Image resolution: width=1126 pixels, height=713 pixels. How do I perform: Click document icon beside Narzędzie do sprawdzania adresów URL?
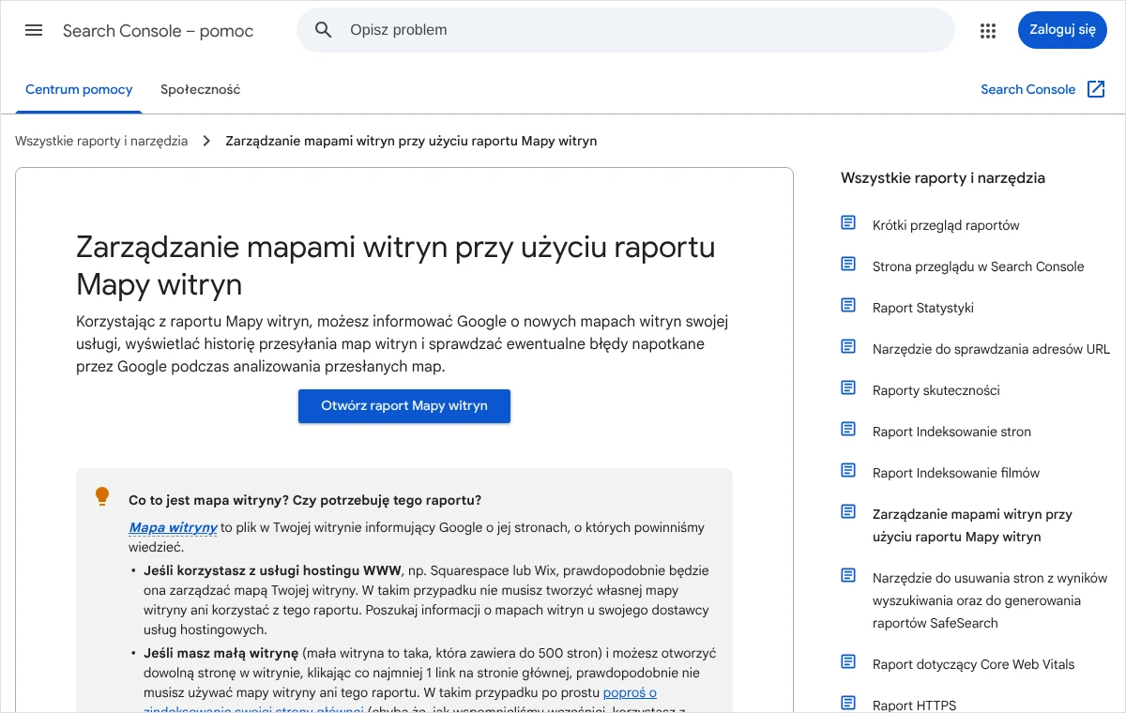(848, 346)
